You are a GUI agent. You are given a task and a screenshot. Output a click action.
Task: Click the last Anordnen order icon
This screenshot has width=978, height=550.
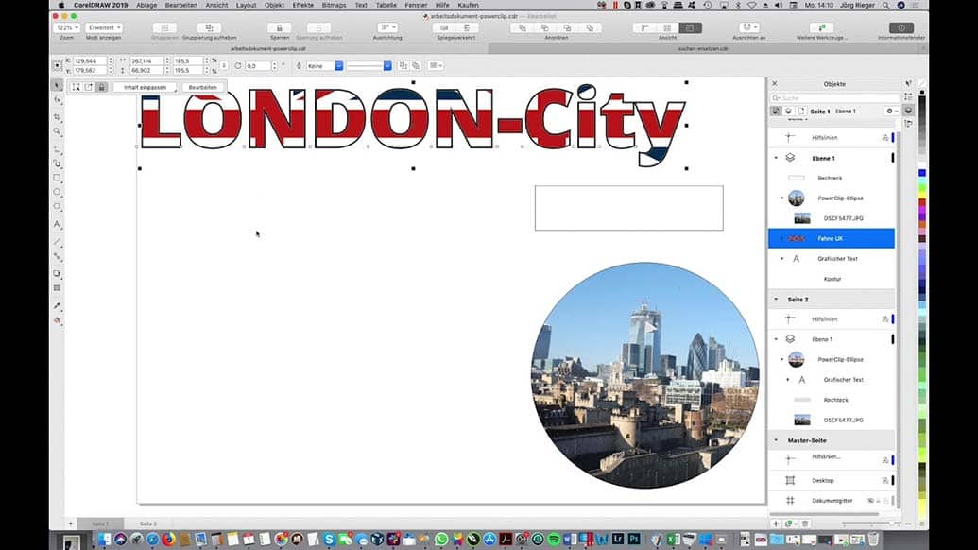pyautogui.click(x=590, y=27)
